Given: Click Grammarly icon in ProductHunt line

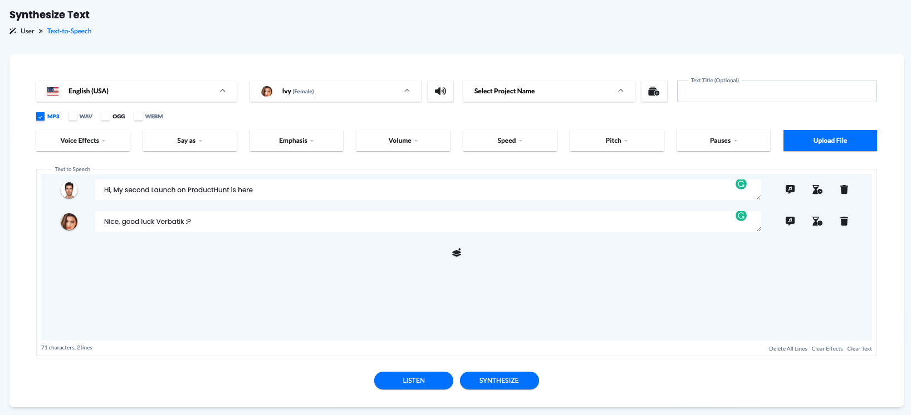Looking at the screenshot, I should pos(741,184).
